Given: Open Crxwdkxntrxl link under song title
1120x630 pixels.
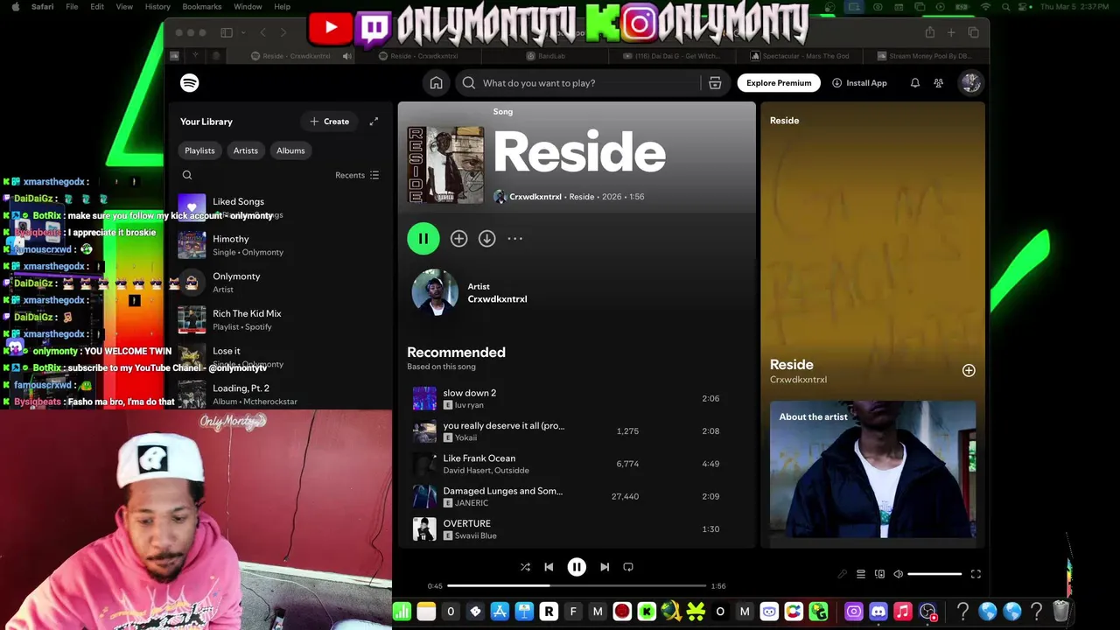Looking at the screenshot, I should tap(535, 197).
